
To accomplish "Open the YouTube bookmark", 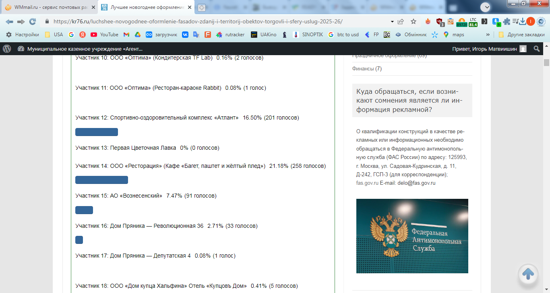I will 104,35.
